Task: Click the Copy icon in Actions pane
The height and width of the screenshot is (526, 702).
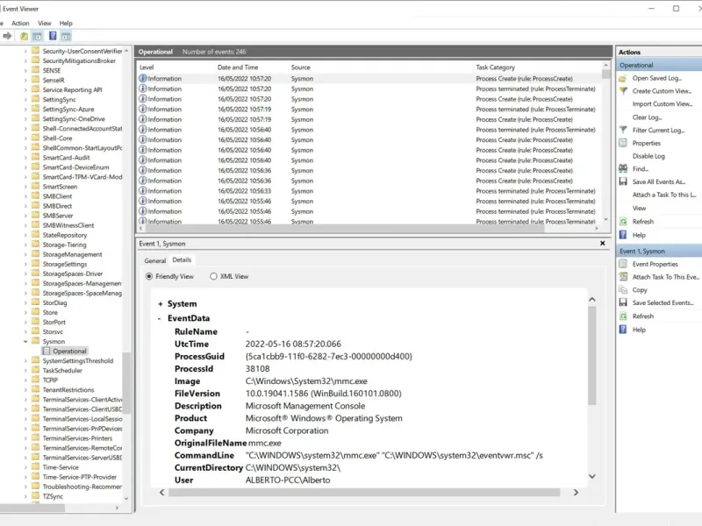Action: pyautogui.click(x=623, y=290)
